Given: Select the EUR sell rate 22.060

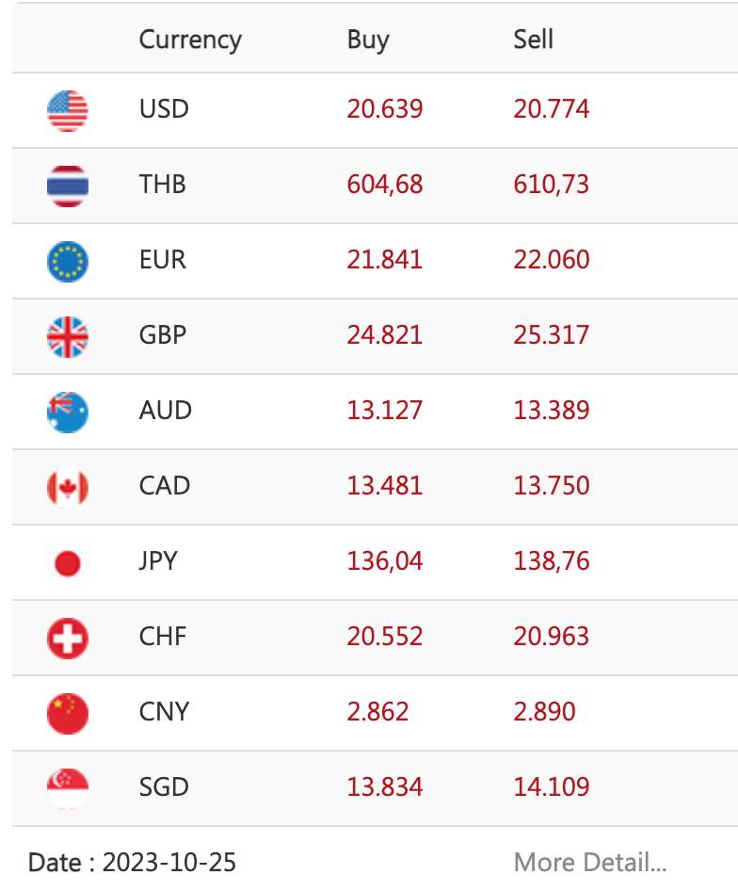Looking at the screenshot, I should coord(552,260).
